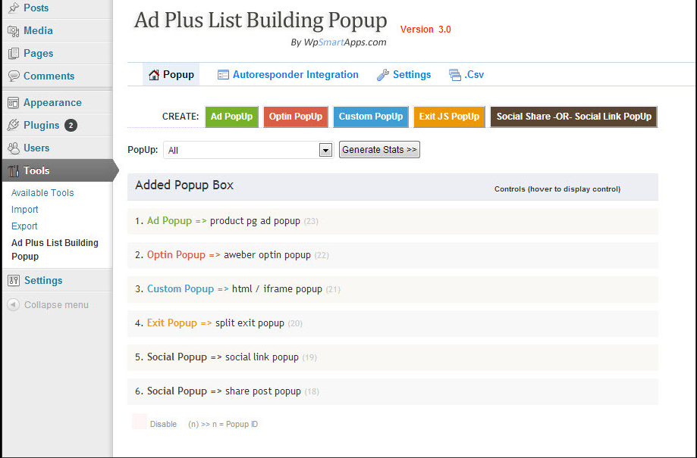Click the Settings sidebar menu icon
697x458 pixels.
(x=14, y=281)
